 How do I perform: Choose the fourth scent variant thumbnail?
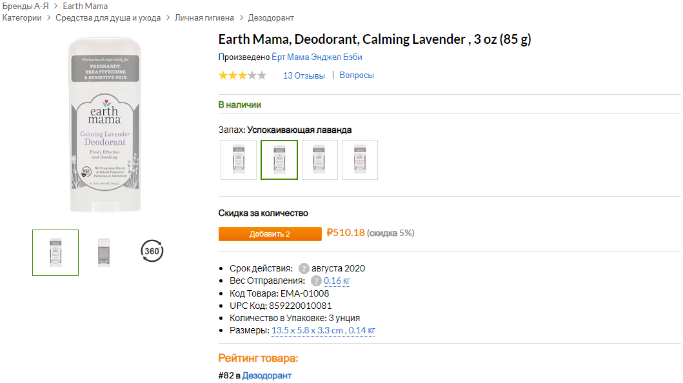(360, 160)
